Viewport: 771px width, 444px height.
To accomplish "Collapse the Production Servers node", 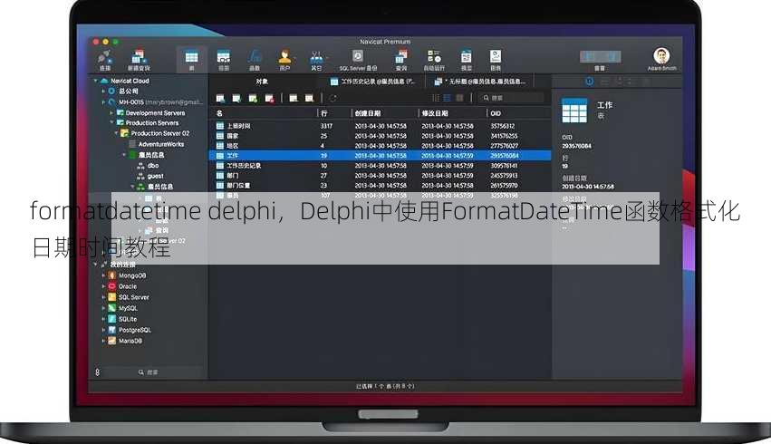I will point(111,123).
